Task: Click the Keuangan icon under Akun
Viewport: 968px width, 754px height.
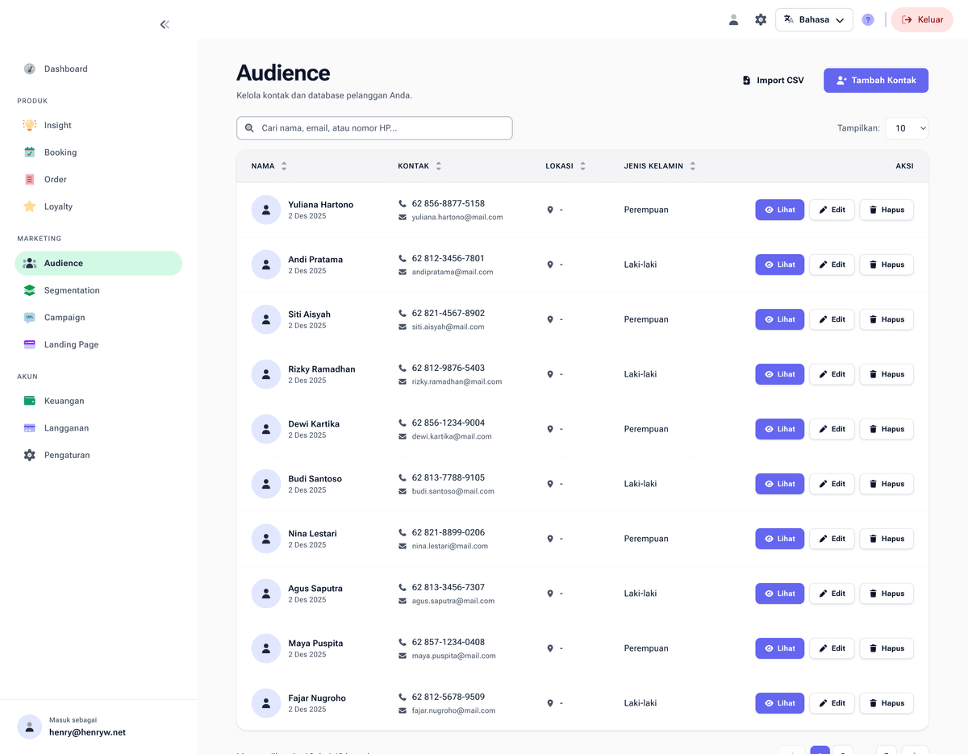Action: click(29, 401)
